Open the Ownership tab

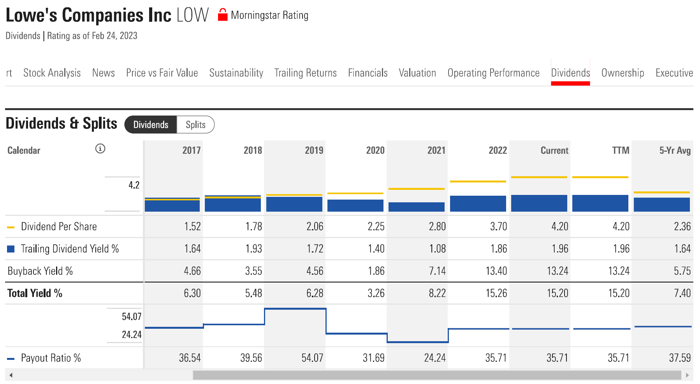click(x=623, y=73)
